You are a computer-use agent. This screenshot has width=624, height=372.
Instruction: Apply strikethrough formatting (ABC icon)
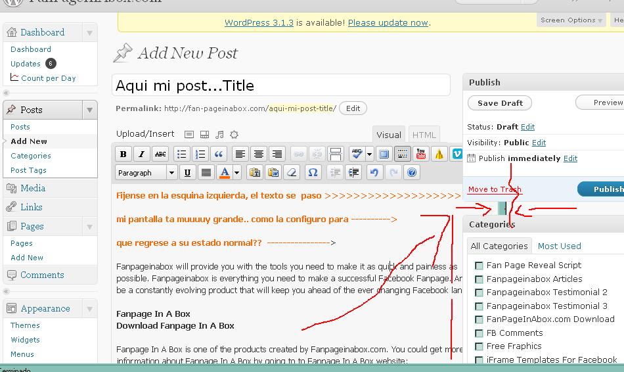click(160, 154)
